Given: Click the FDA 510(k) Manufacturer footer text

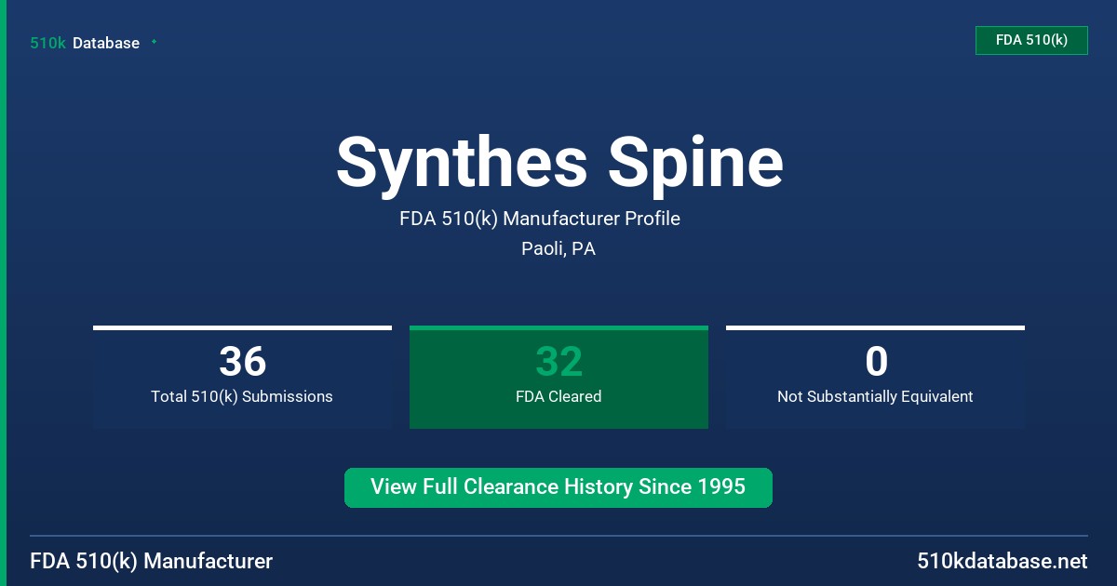Looking at the screenshot, I should (152, 561).
